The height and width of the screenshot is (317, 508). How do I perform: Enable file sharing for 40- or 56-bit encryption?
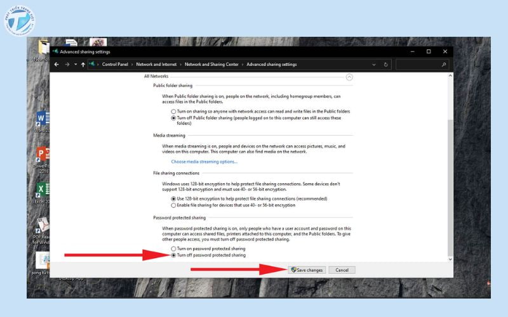point(173,205)
